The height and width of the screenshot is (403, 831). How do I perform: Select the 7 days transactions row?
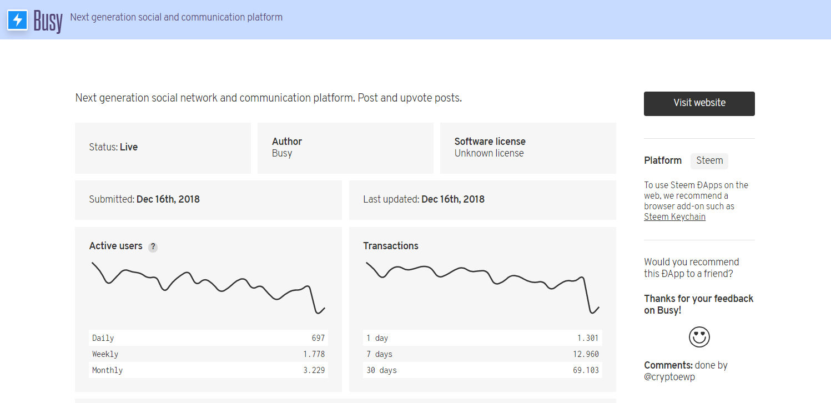tap(482, 354)
